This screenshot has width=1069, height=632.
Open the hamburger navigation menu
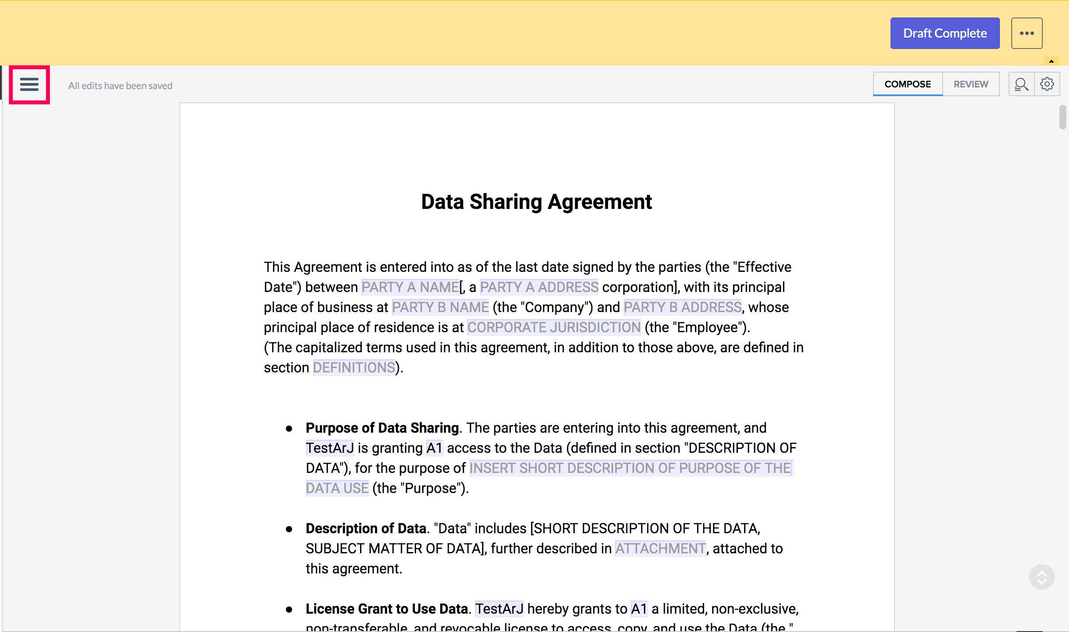tap(29, 84)
